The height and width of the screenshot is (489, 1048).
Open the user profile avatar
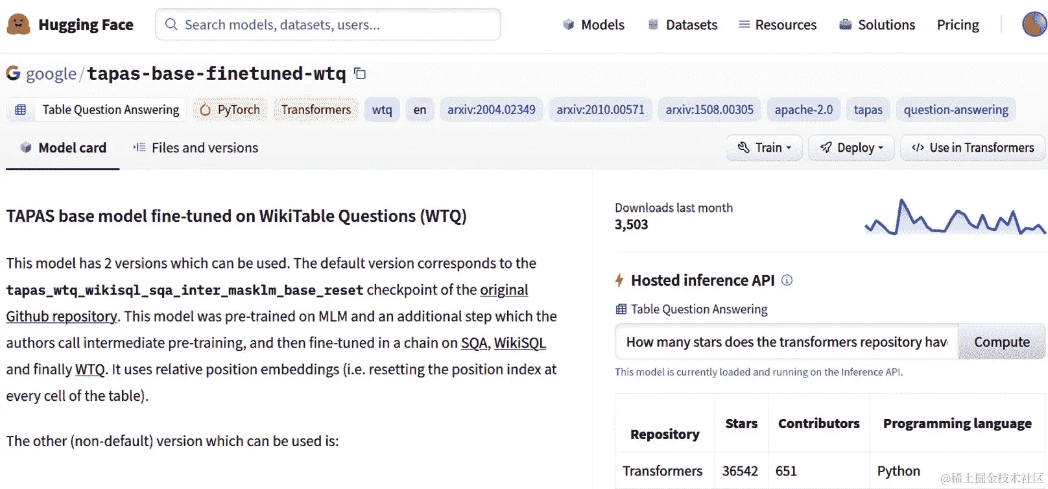click(x=1034, y=25)
